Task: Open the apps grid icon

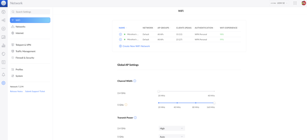Action: click(x=295, y=3)
